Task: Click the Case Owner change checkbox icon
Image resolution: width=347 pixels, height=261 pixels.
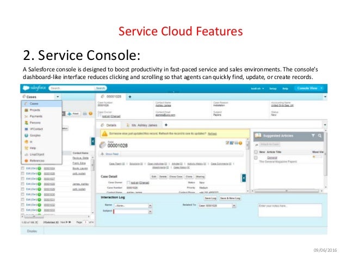Action: click(128, 183)
